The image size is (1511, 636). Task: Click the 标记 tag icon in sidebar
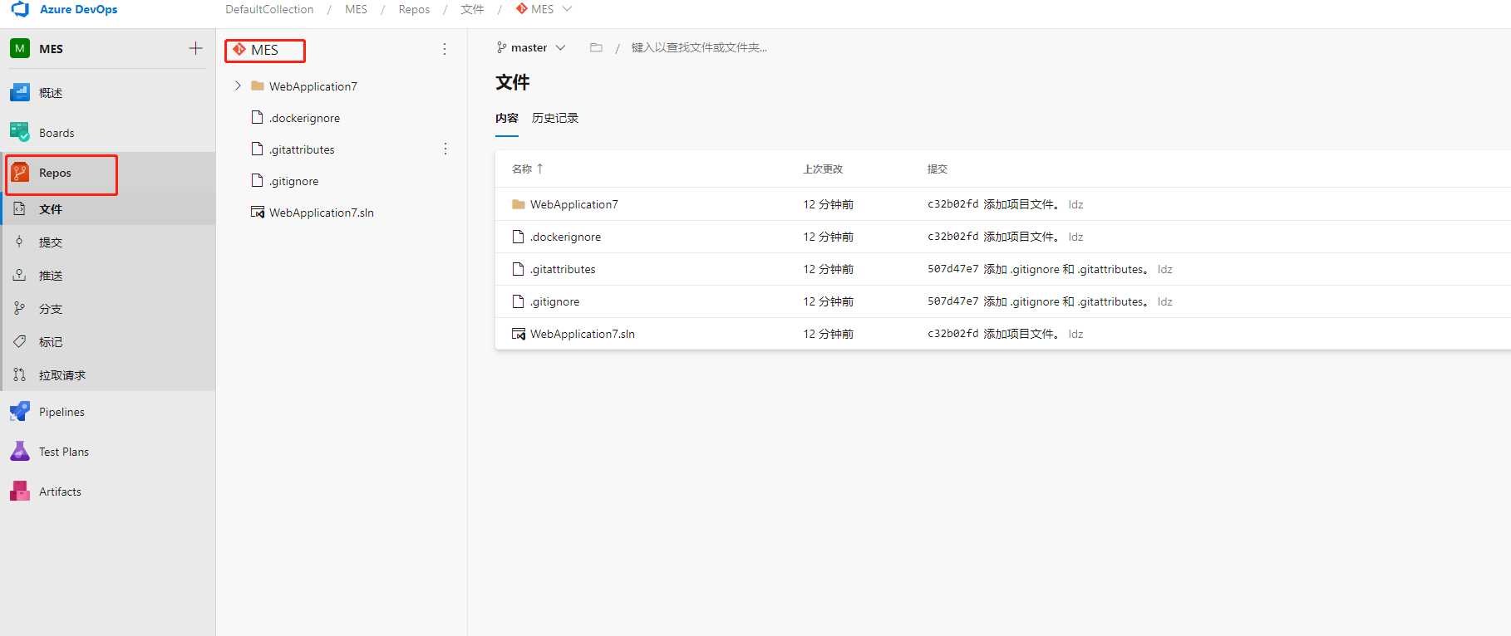pos(20,342)
